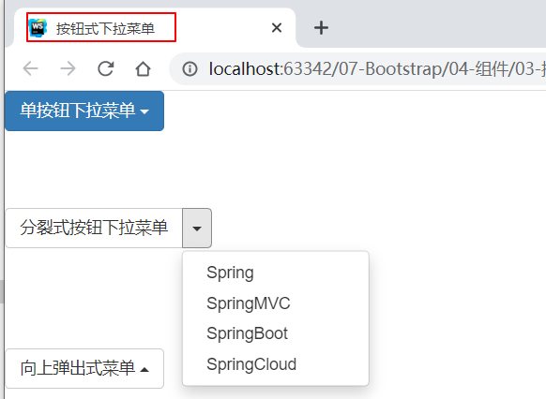546x399 pixels.
Task: Focus the localhost address bar
Action: (x=357, y=68)
